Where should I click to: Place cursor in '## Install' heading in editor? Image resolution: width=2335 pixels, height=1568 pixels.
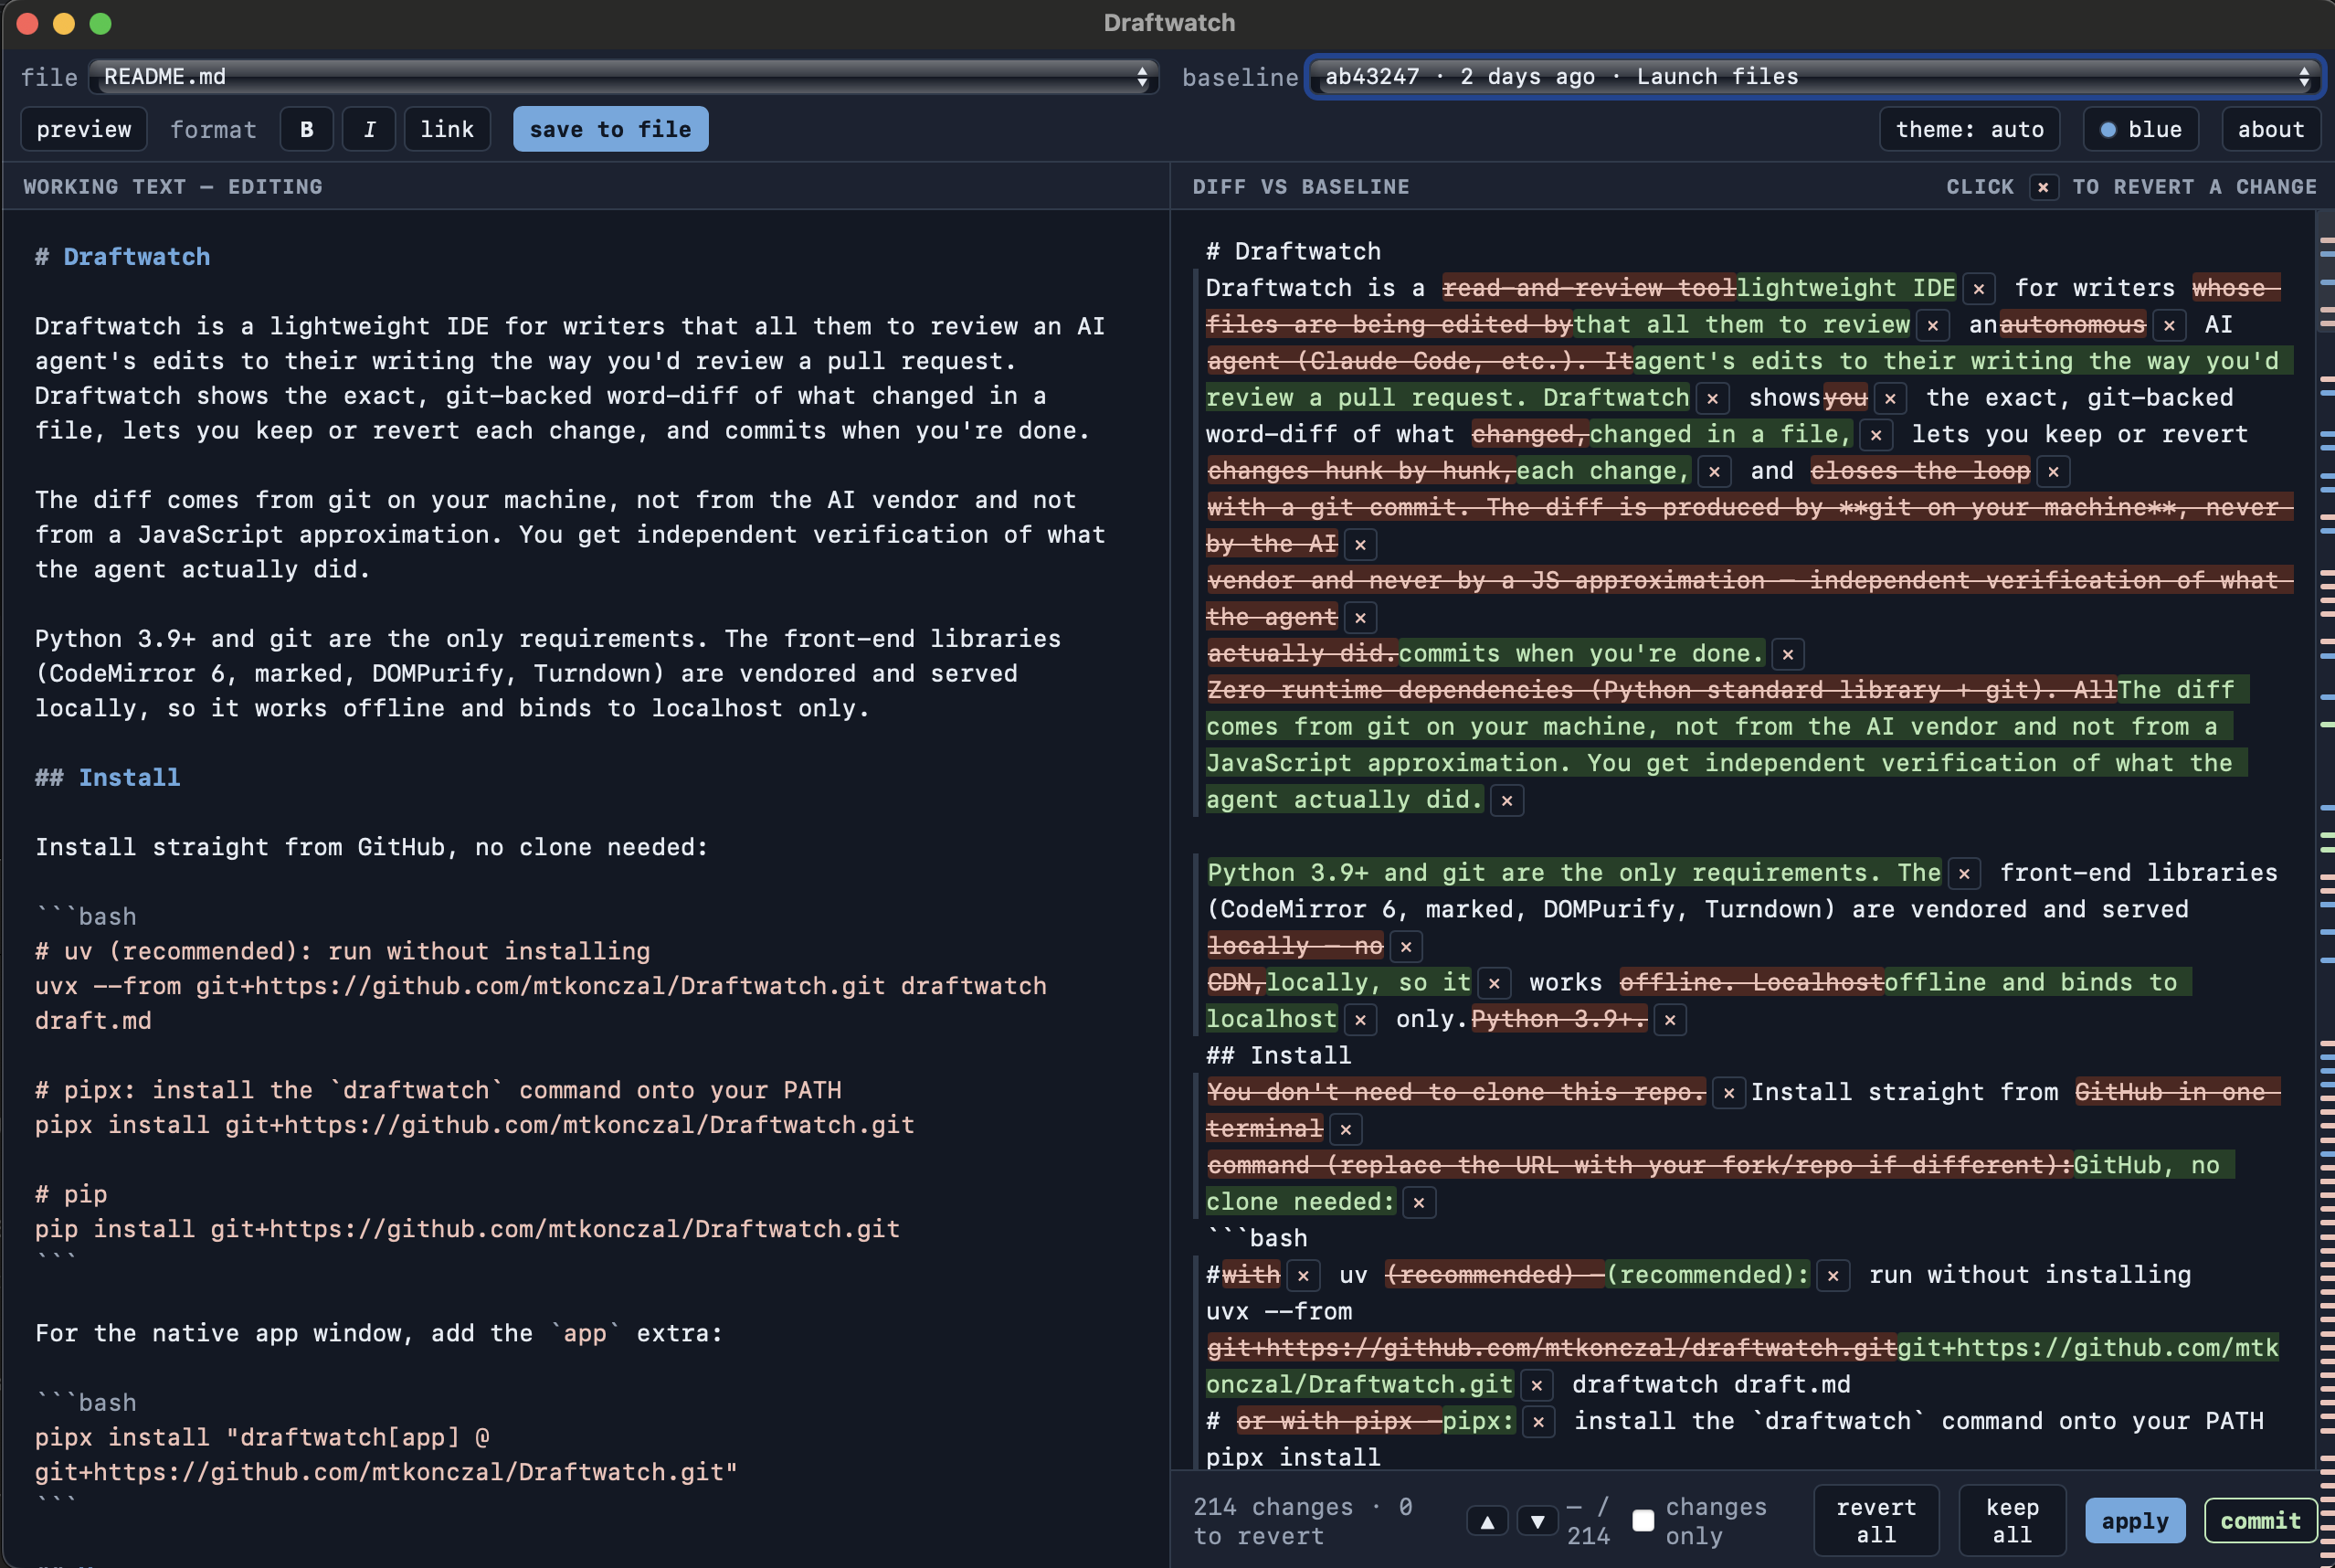pyautogui.click(x=108, y=778)
